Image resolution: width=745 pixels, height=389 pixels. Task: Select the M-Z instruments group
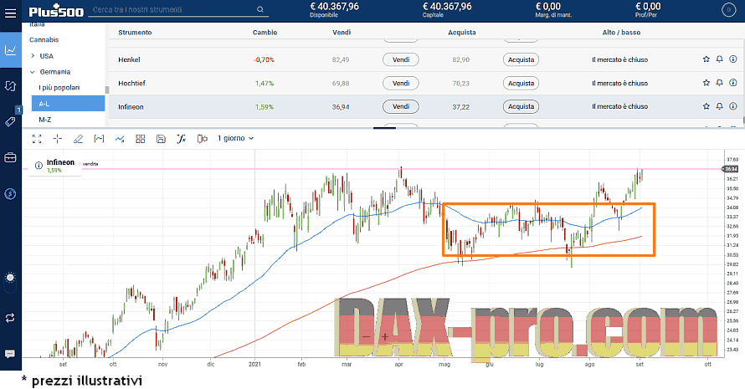(45, 120)
